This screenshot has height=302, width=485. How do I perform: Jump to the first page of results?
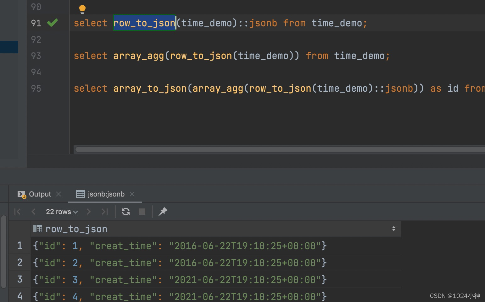[x=17, y=212]
